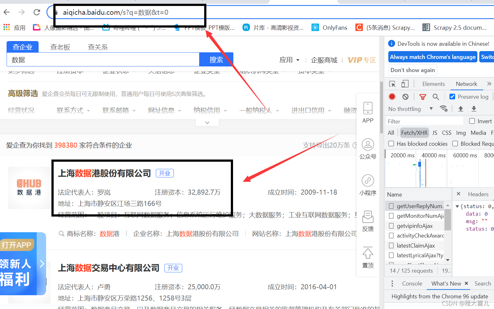Click the 数据港 company logo thumbnail
The height and width of the screenshot is (309, 494).
tap(29, 188)
